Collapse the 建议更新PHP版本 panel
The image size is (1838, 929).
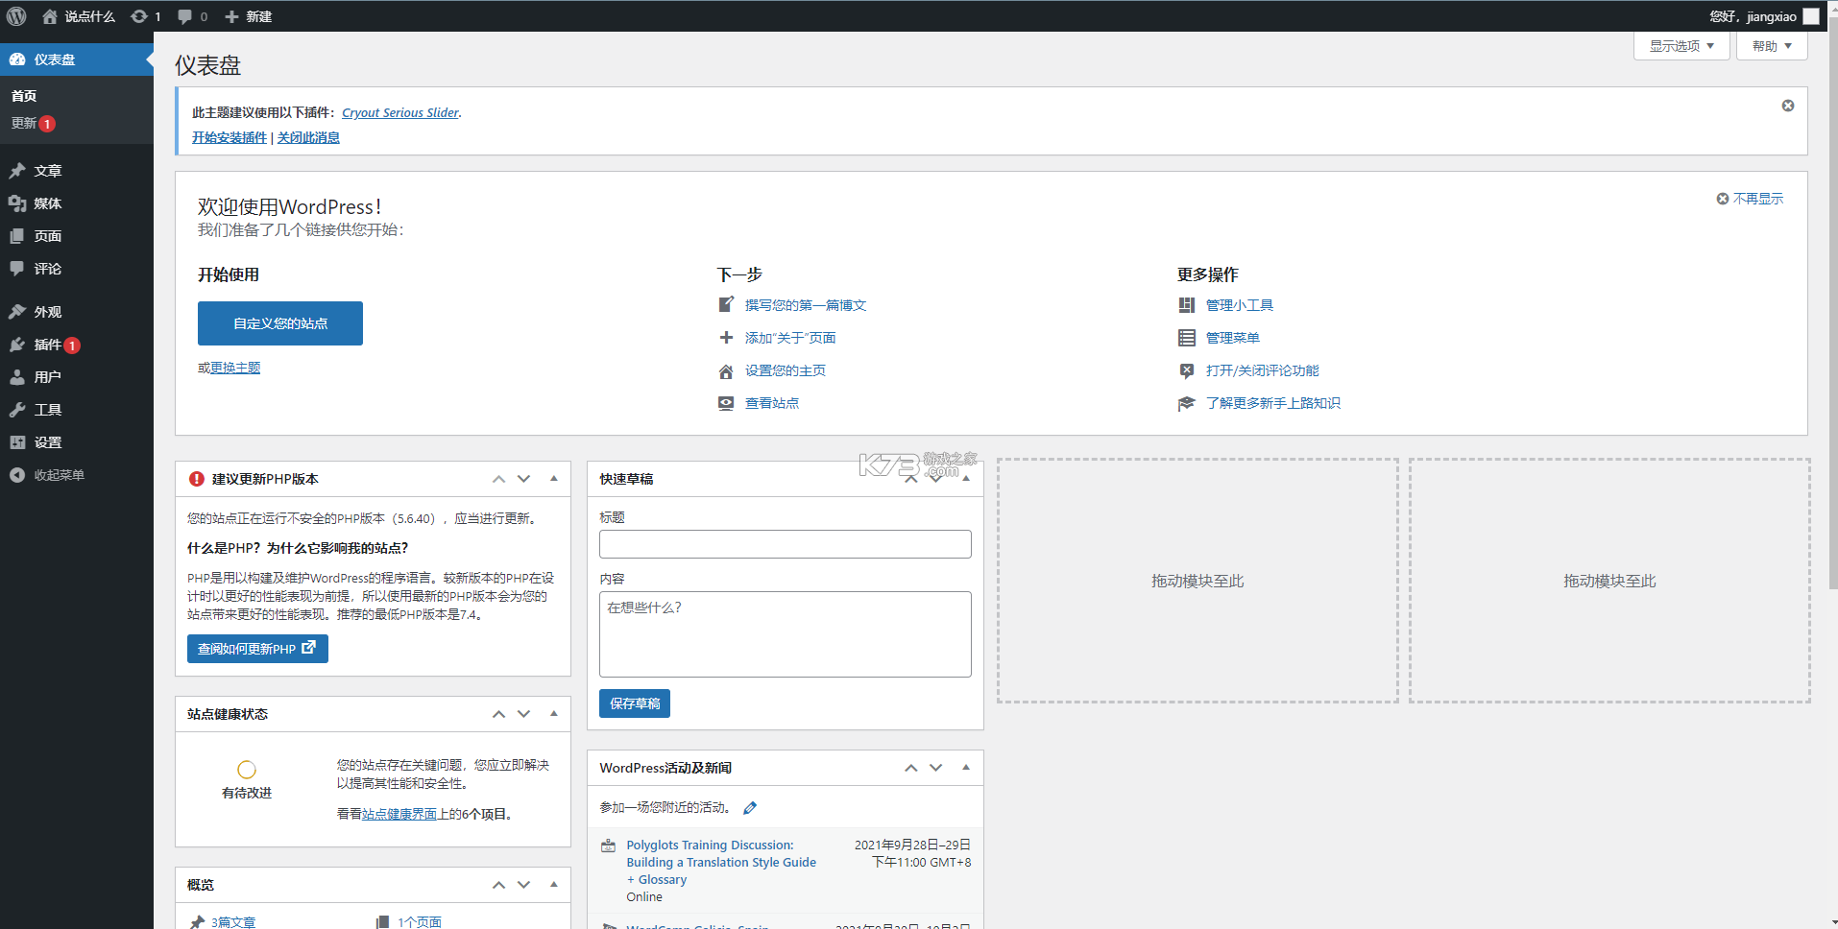(554, 479)
